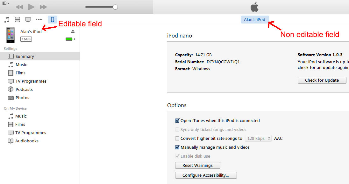
Task: Select the iPod device icon button
Action: [53, 20]
